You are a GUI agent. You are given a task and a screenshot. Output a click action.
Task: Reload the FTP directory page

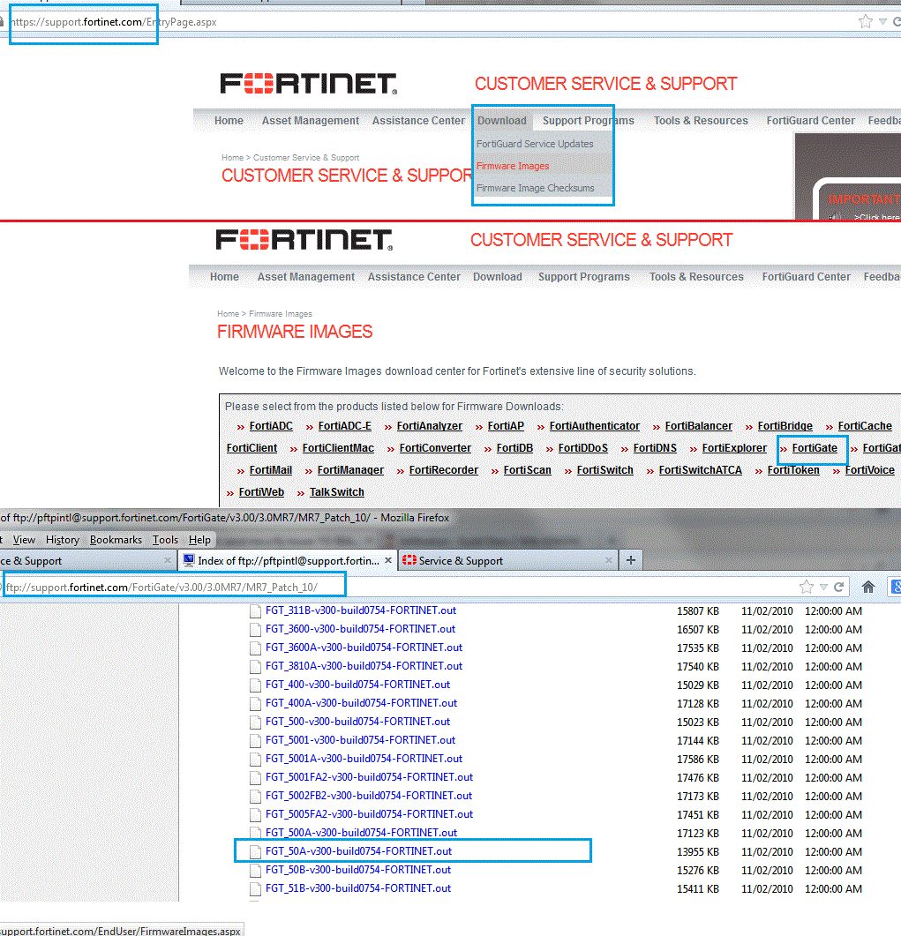839,587
